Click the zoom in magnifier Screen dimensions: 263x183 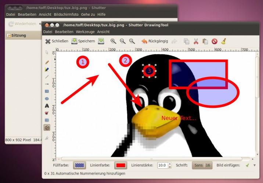click(x=113, y=41)
